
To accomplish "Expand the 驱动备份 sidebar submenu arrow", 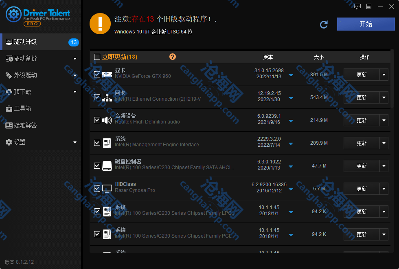I will coord(75,59).
